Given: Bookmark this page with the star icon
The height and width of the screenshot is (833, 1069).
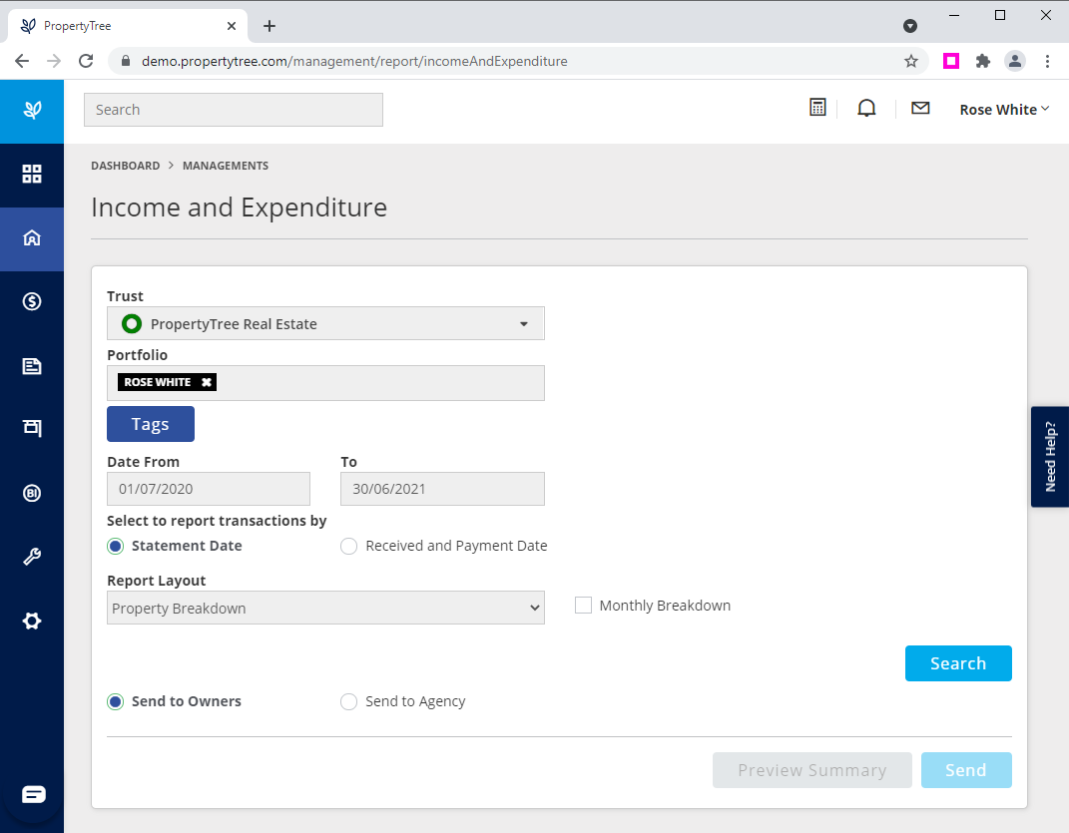Looking at the screenshot, I should point(911,61).
